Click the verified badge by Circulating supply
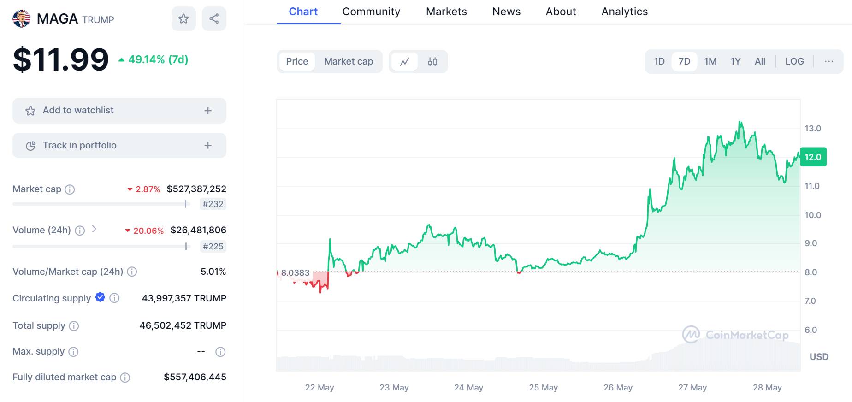Viewport: 852px width, 402px height. coord(100,297)
